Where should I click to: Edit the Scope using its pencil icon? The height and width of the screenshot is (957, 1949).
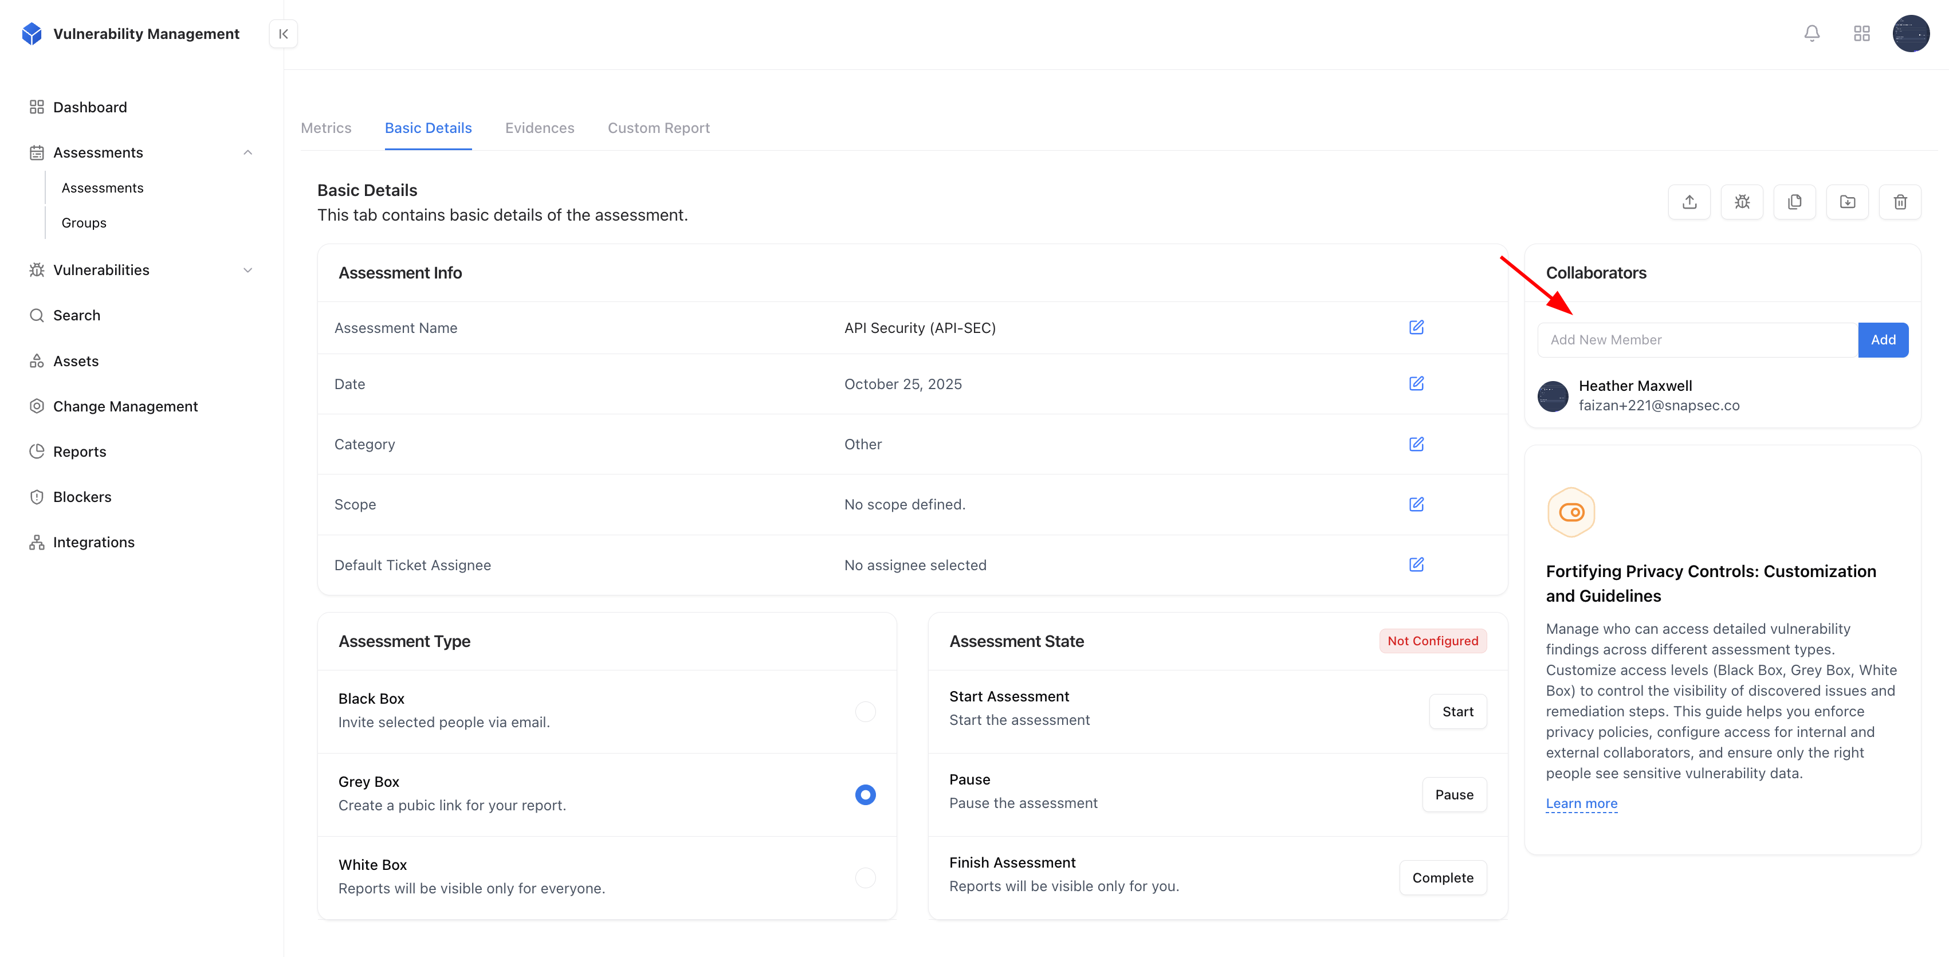point(1416,504)
